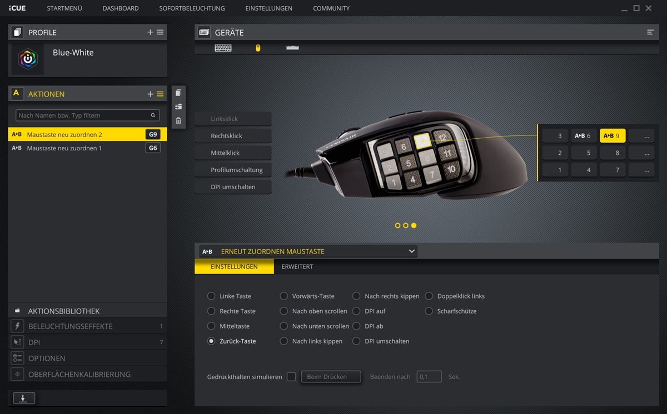The image size is (667, 414).
Task: Expand the DPI section in left panel
Action: [88, 342]
